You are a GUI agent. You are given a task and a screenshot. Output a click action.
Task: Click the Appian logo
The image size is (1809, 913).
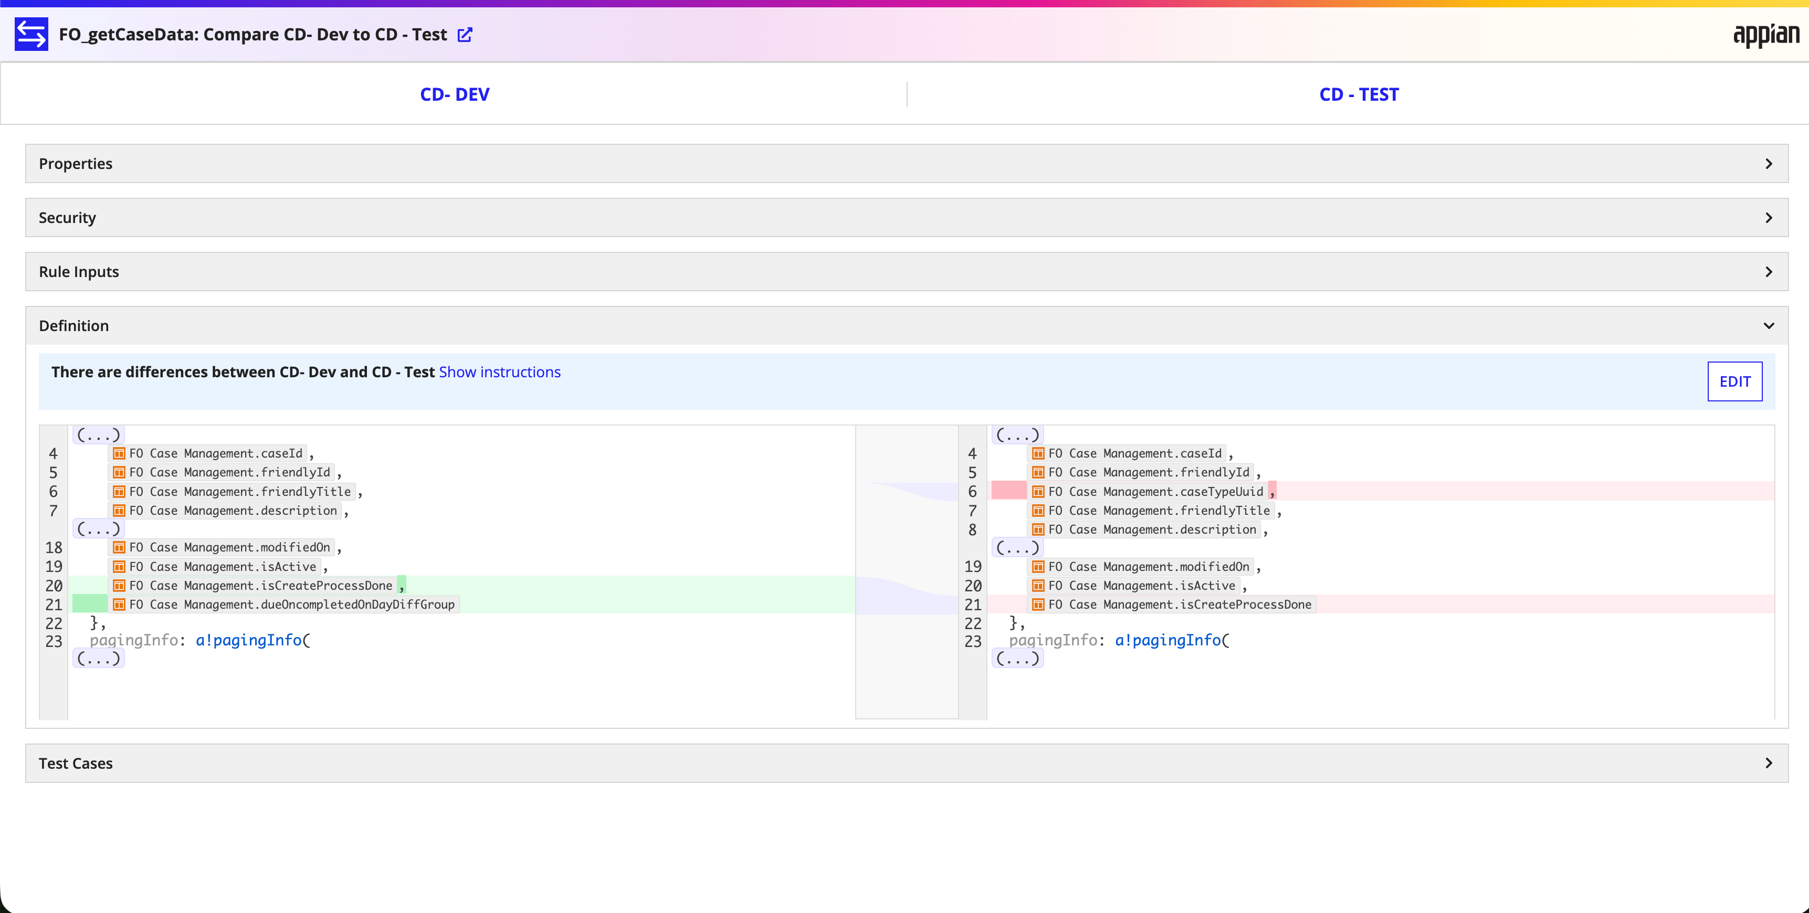click(1765, 35)
